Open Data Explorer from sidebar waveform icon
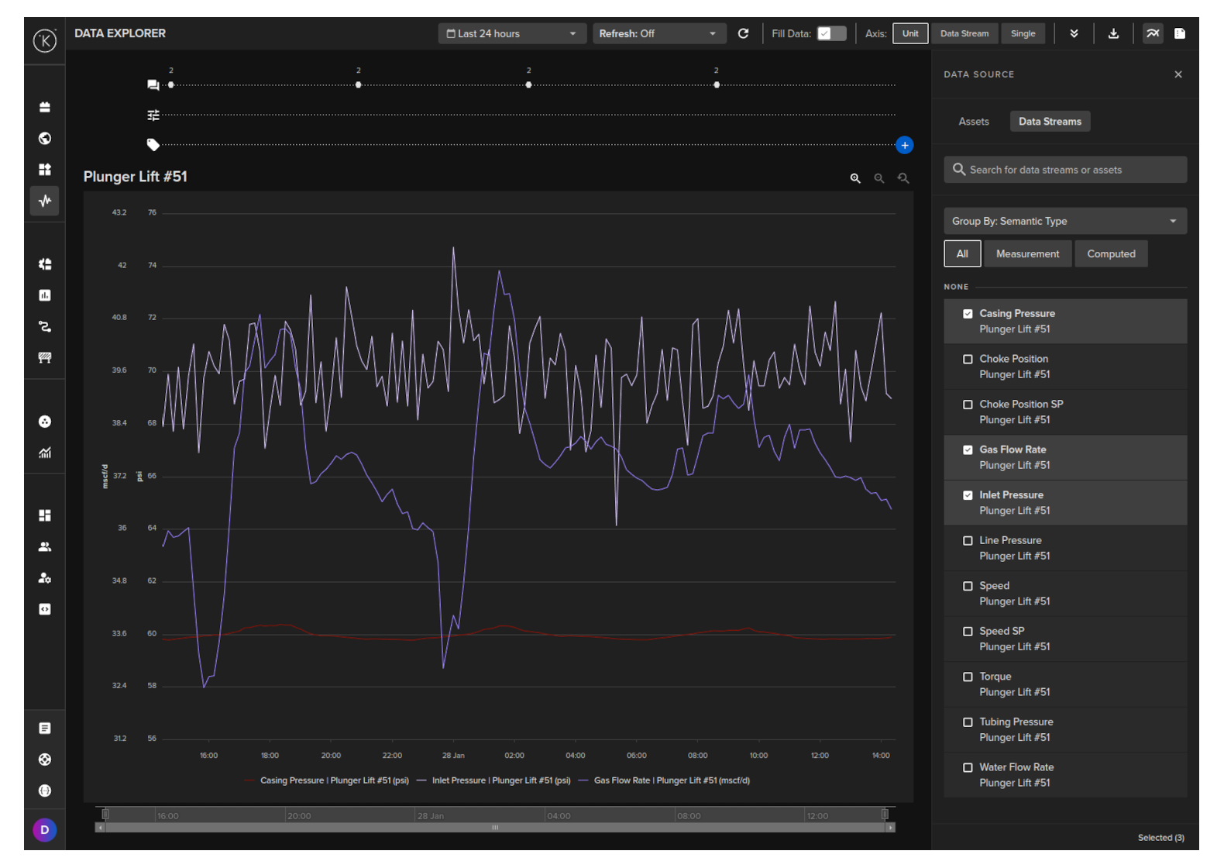The width and height of the screenshot is (1224, 868). point(45,201)
